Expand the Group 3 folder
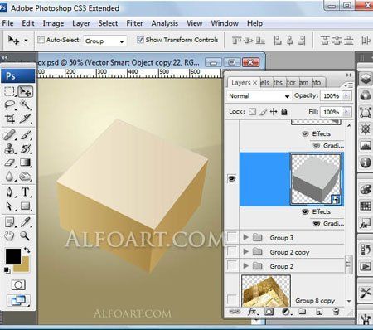The image size is (373, 330). (x=245, y=237)
